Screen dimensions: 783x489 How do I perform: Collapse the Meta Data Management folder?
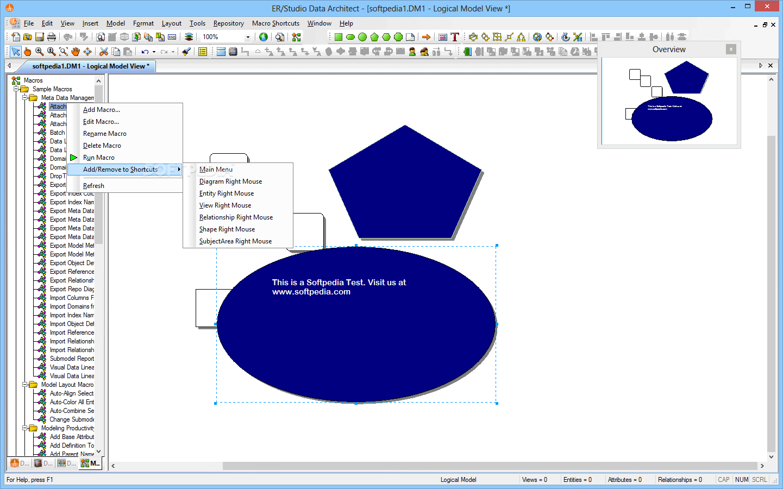coord(25,98)
